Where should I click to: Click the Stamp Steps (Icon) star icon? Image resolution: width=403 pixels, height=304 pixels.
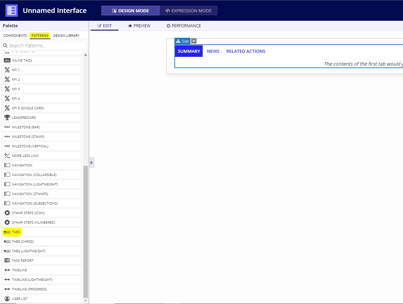(x=7, y=213)
